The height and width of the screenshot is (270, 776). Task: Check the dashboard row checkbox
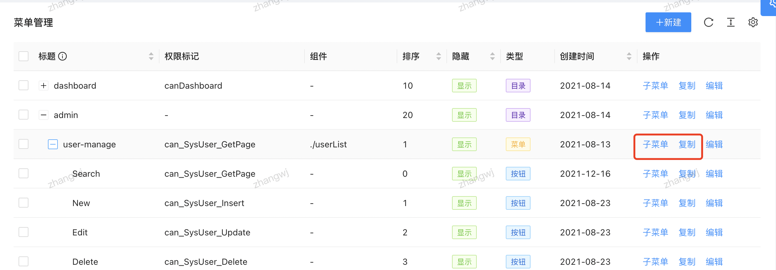(23, 86)
